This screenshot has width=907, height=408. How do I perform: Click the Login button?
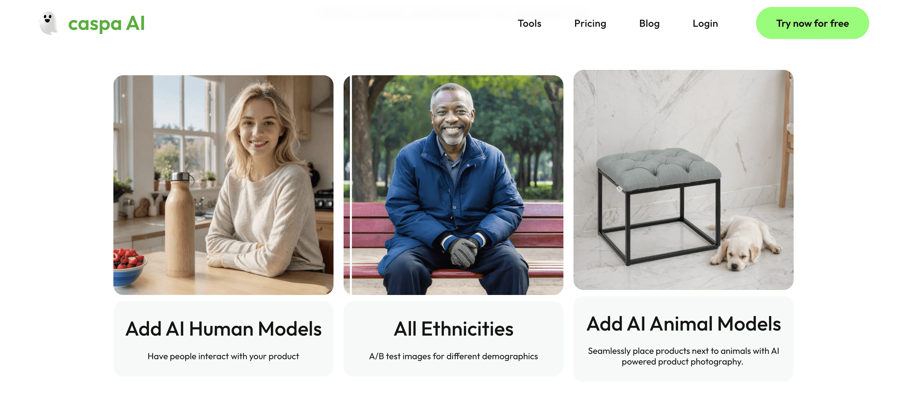coord(705,23)
